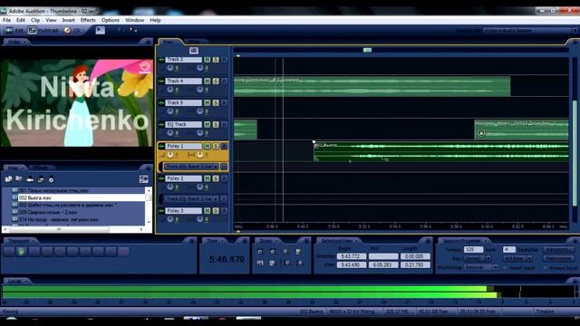Click the hybrid tool icon in top toolbar
The width and height of the screenshot is (580, 326).
pyautogui.click(x=101, y=30)
